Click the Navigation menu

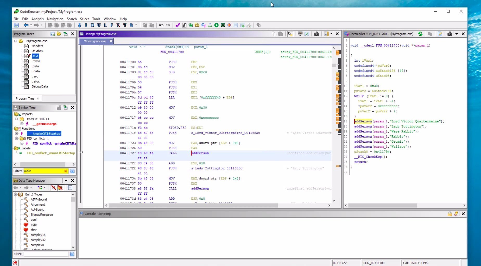pos(55,19)
